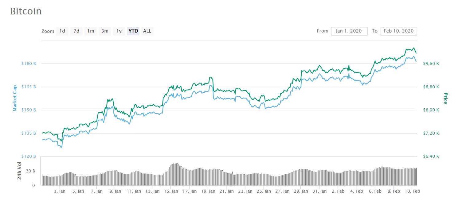Click the $180 B axis label
Screen dimensions: 458x201
coord(29,64)
